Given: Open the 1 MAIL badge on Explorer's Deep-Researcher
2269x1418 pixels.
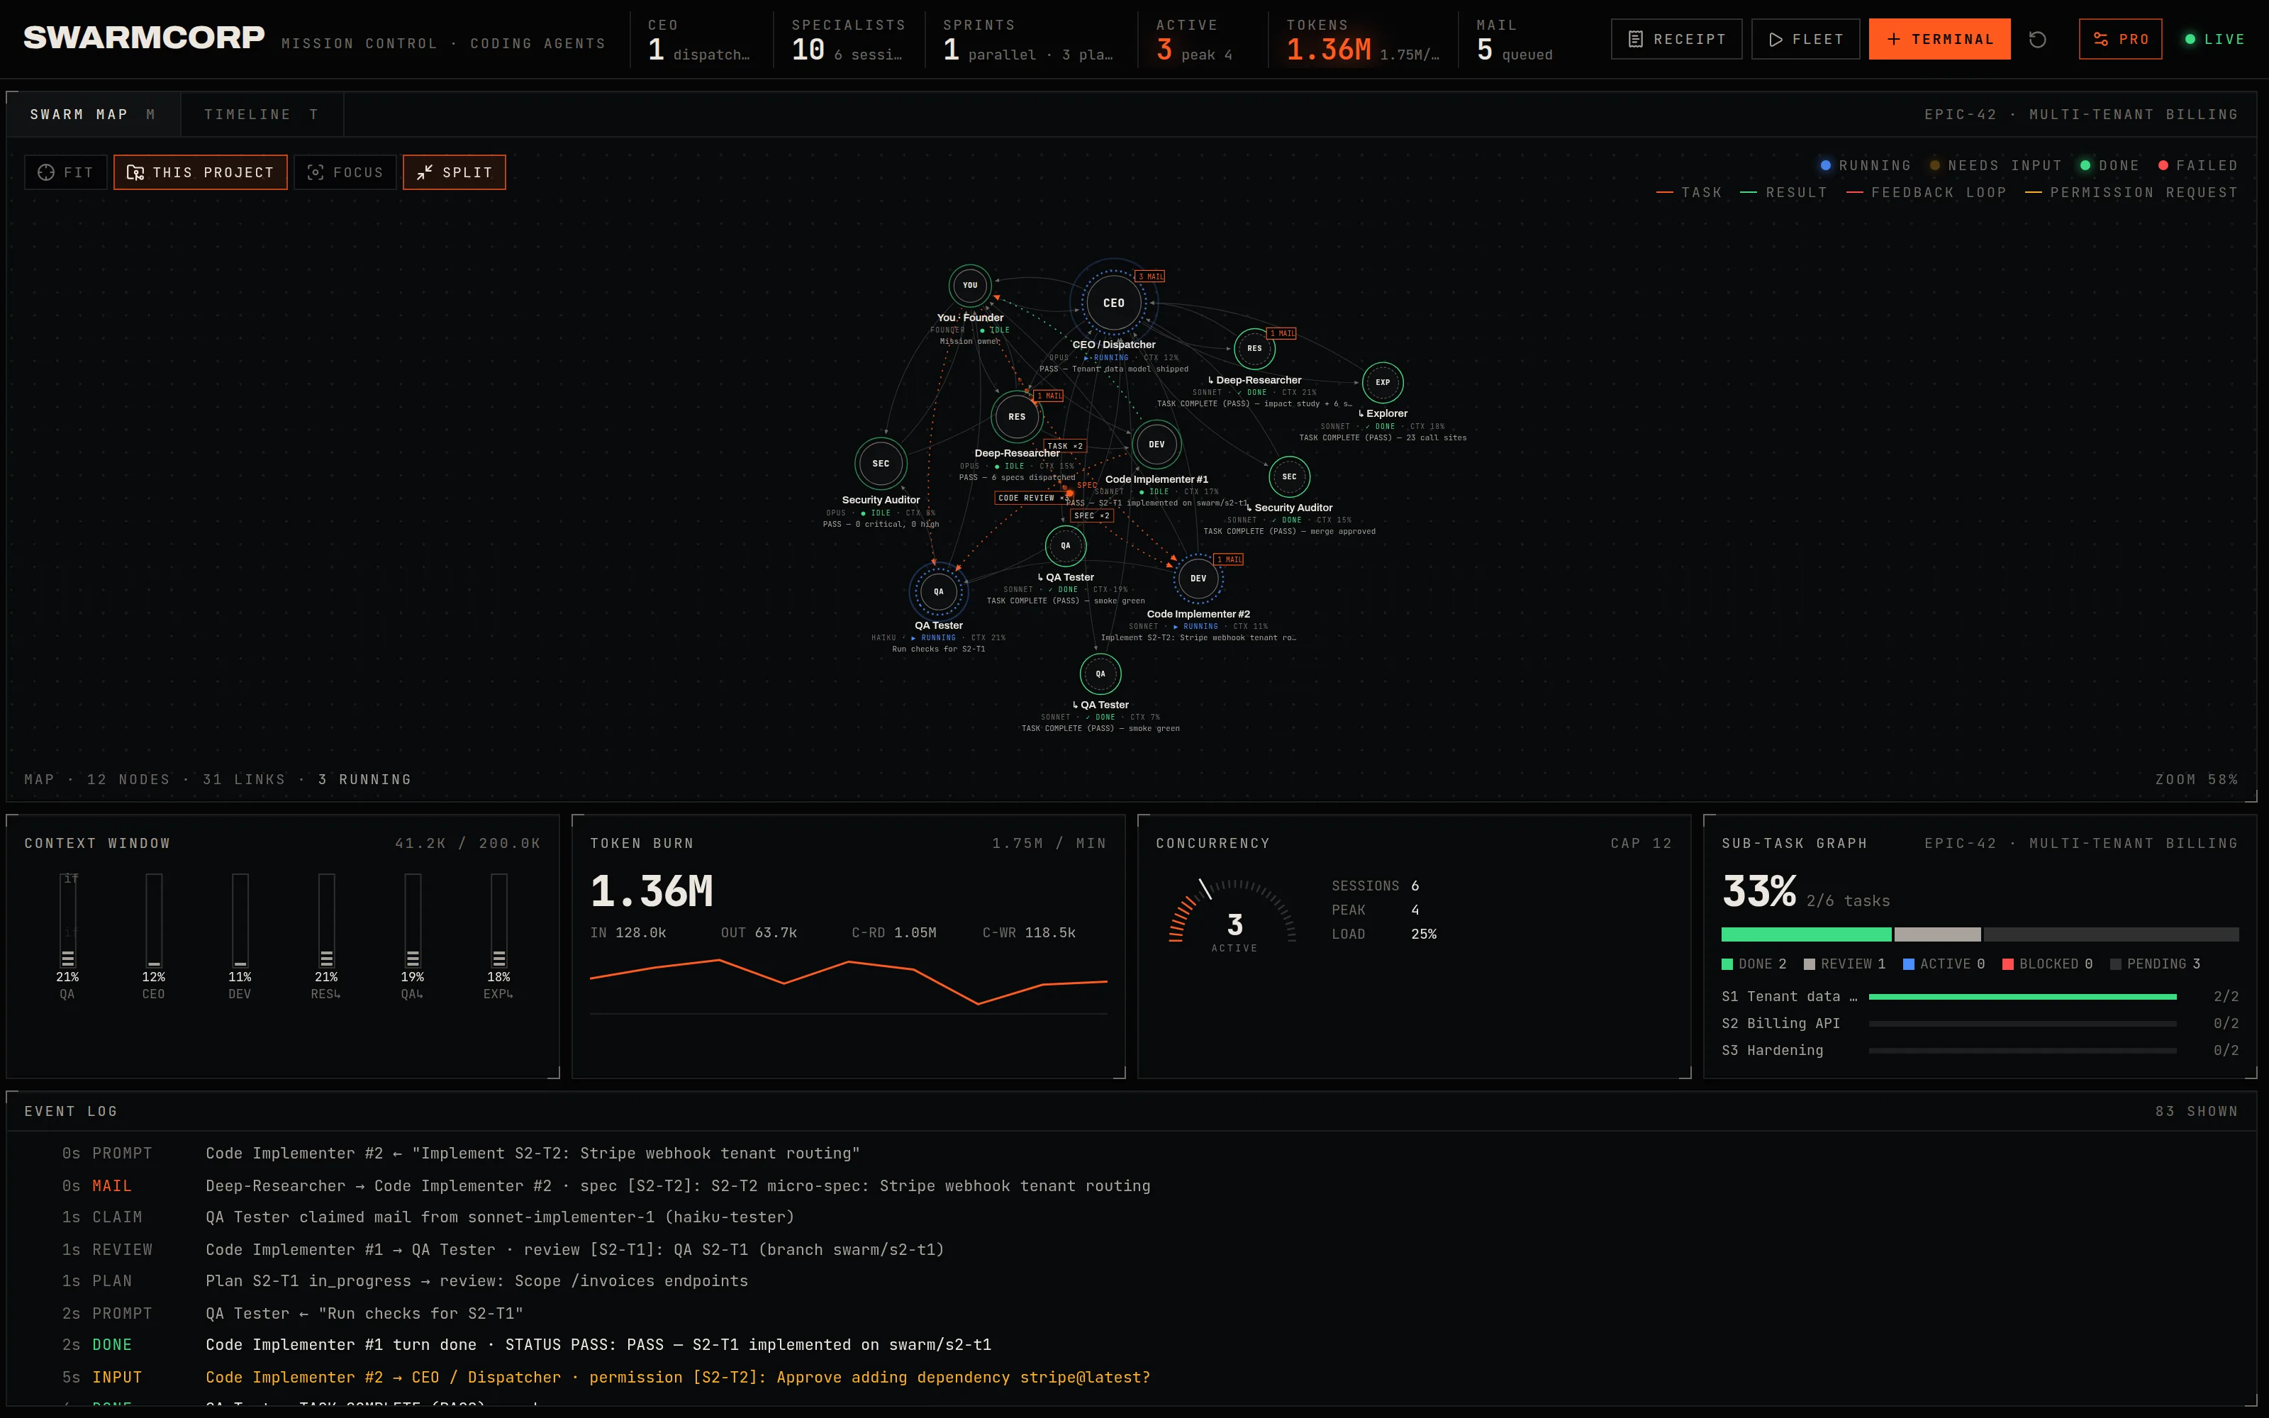Looking at the screenshot, I should [1282, 334].
